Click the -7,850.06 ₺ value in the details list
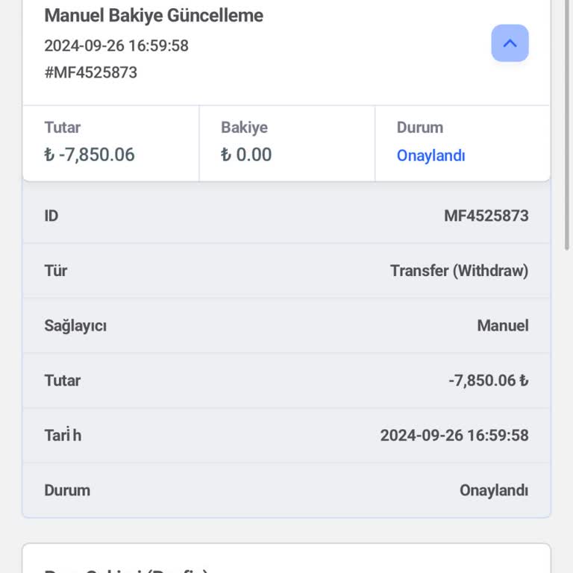573x573 pixels. click(488, 381)
